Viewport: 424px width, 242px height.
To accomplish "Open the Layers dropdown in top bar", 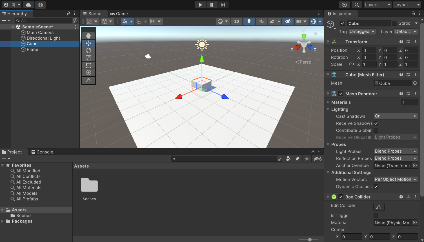I will 378,5.
